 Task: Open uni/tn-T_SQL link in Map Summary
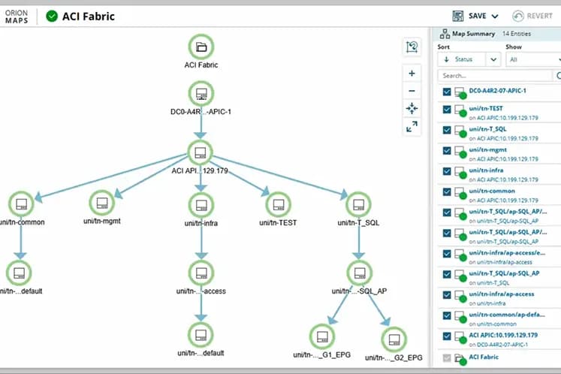click(487, 129)
